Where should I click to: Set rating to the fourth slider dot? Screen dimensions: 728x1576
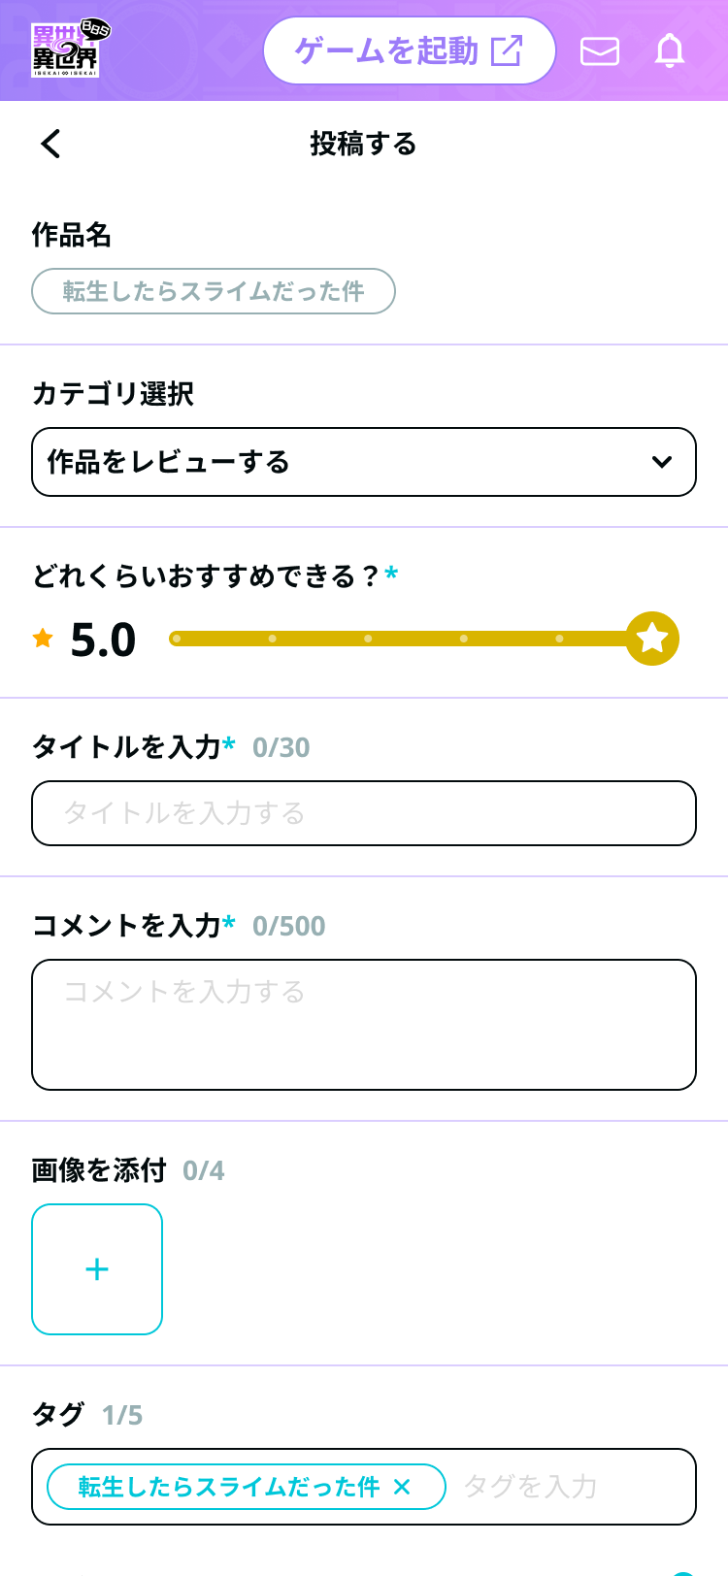(x=464, y=639)
